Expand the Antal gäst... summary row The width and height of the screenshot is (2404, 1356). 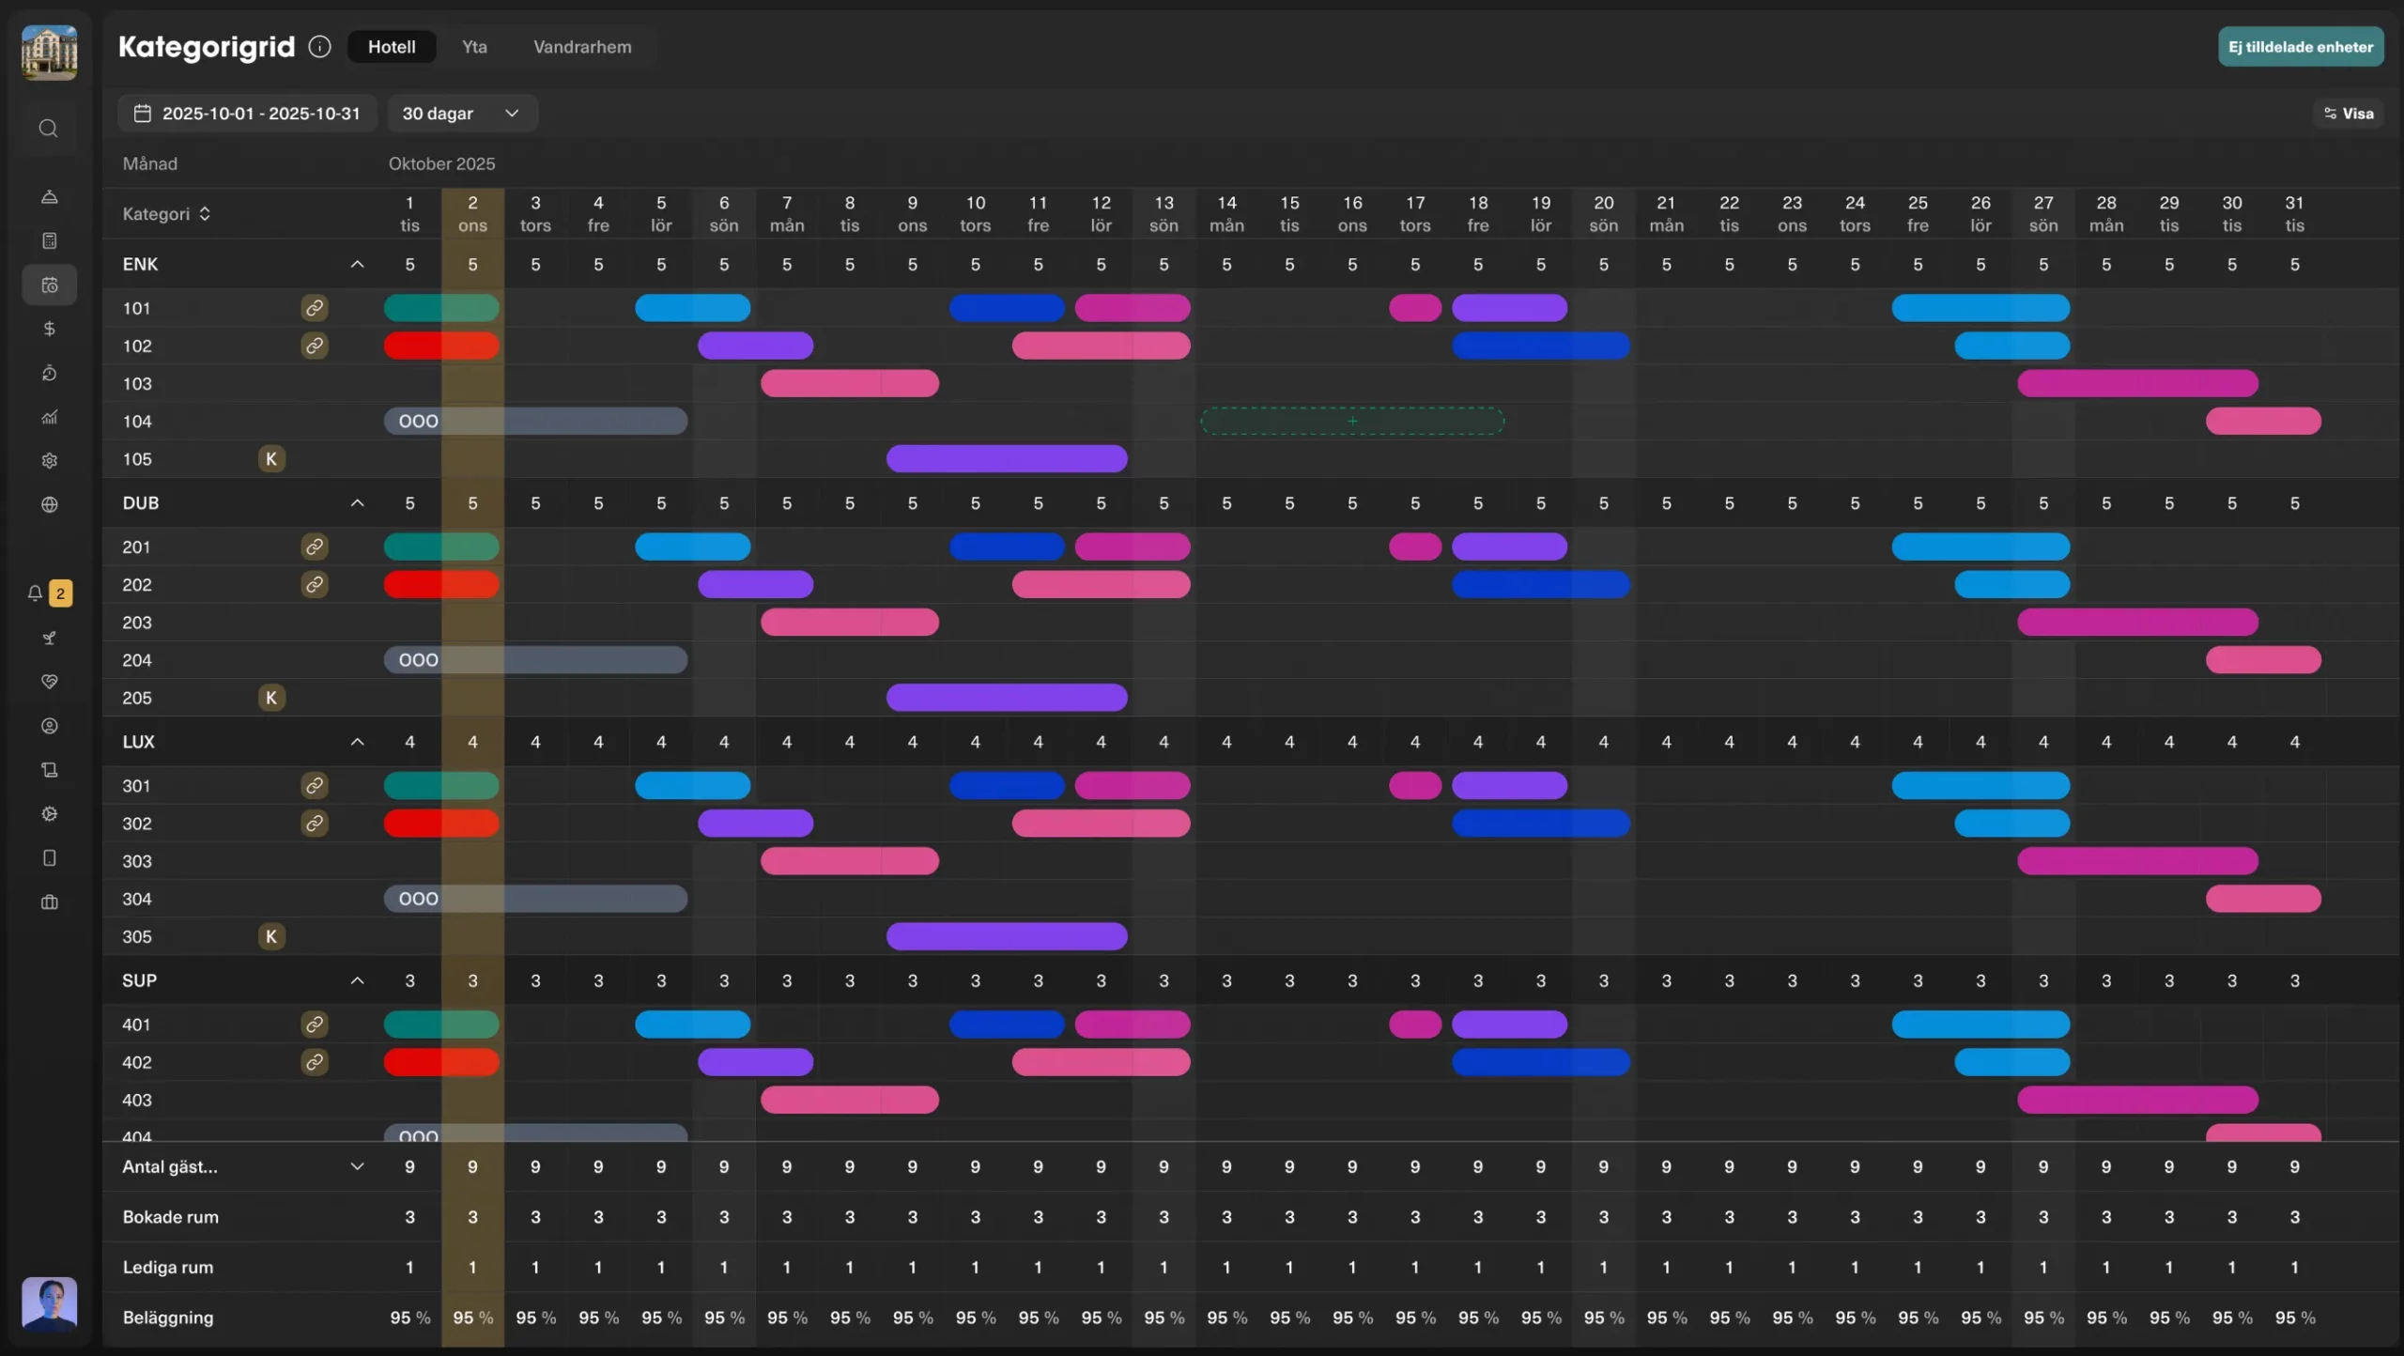[x=357, y=1167]
